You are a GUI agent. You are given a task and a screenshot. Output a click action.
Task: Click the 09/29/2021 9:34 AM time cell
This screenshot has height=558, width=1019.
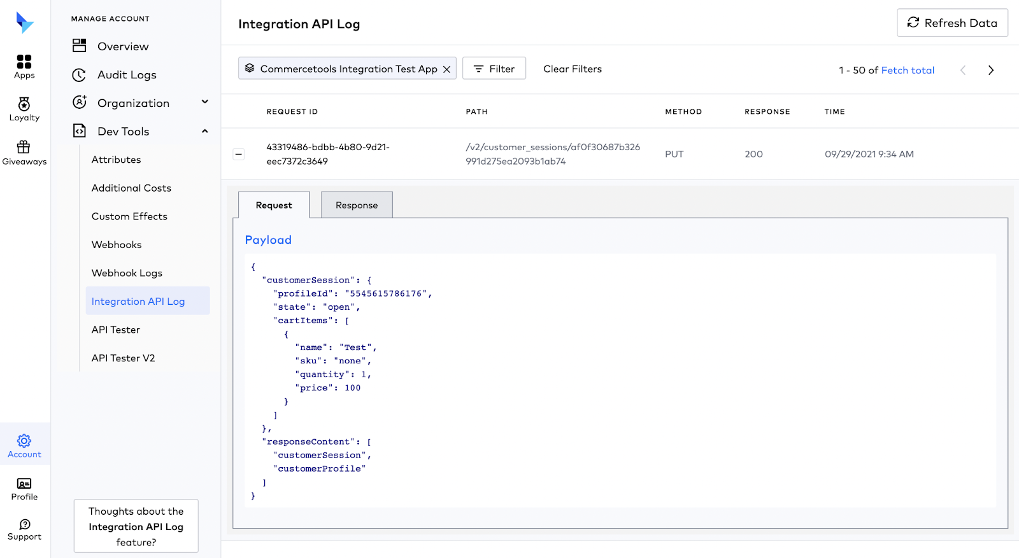click(869, 154)
